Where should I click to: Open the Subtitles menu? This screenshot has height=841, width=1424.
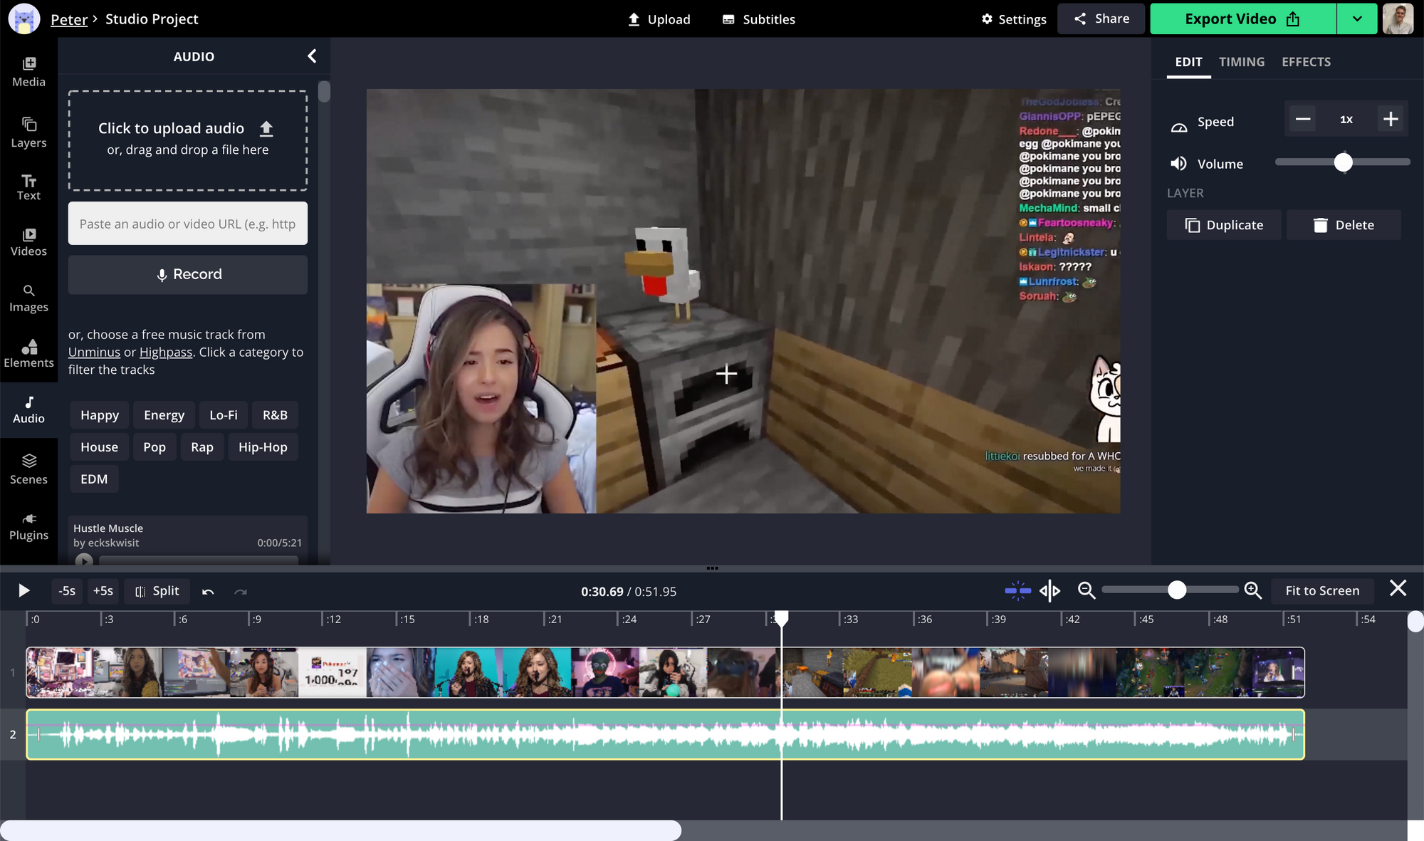click(758, 19)
